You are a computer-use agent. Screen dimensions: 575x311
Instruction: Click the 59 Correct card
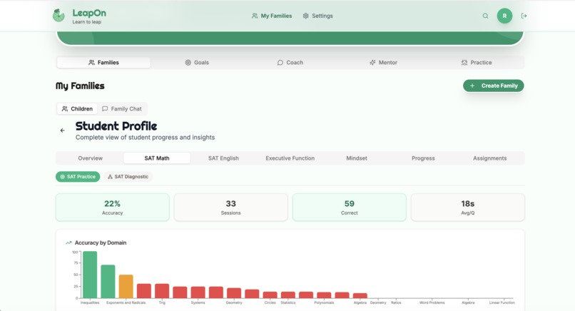(x=350, y=207)
